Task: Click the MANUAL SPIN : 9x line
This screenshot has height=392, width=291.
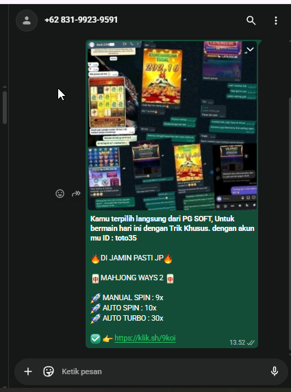Action: (127, 297)
